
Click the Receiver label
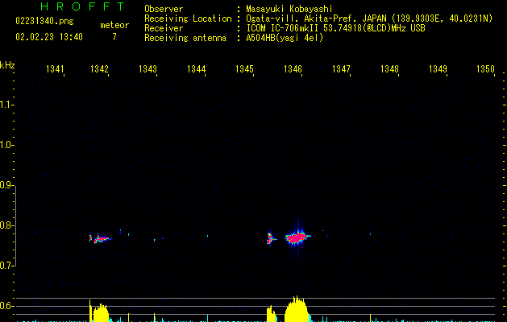coord(164,28)
